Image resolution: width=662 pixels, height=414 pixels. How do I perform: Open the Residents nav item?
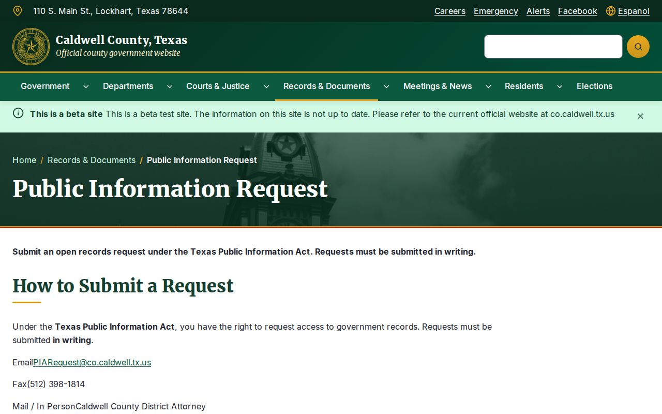pos(524,86)
